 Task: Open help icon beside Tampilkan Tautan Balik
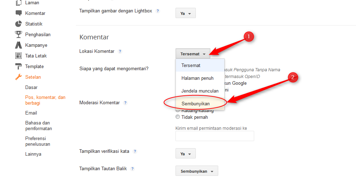pos(132,169)
